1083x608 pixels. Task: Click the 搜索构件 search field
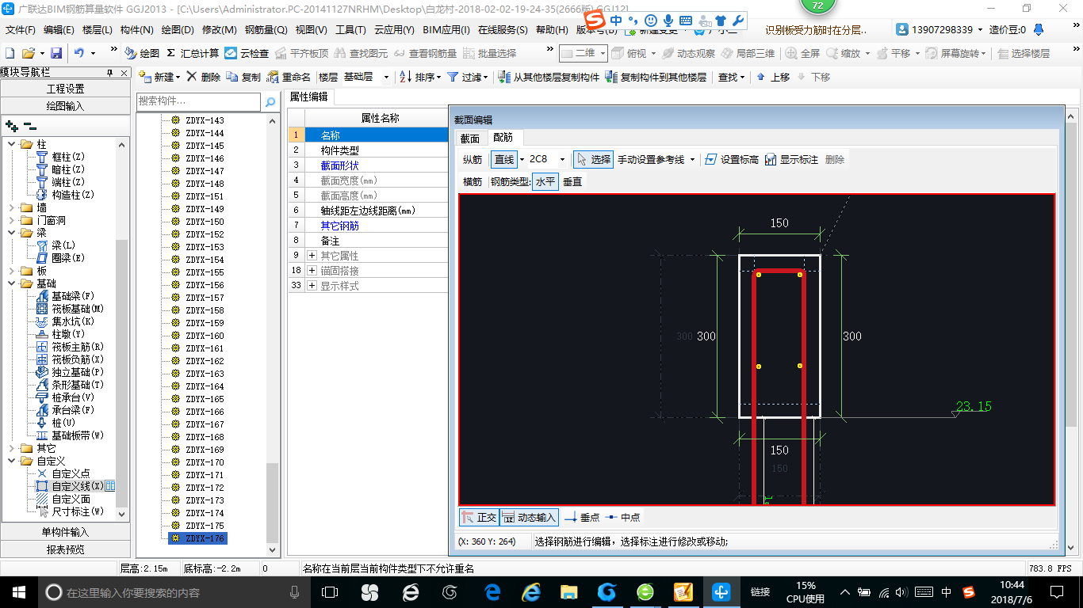coord(198,101)
